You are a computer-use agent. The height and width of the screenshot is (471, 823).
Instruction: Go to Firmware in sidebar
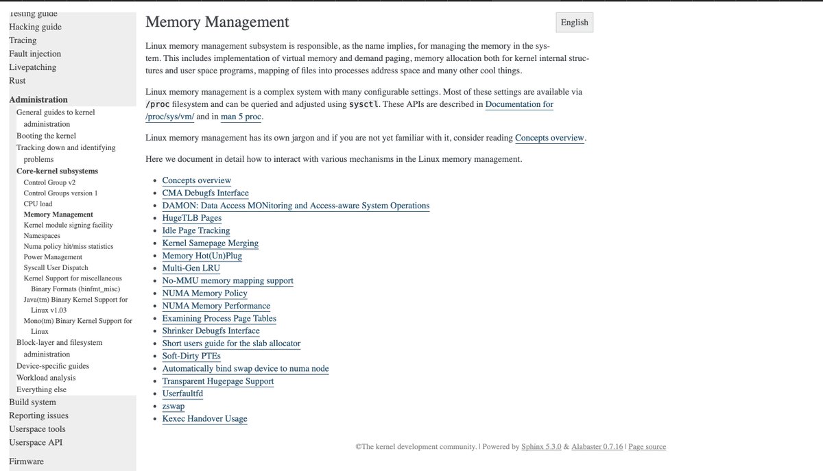tap(26, 461)
